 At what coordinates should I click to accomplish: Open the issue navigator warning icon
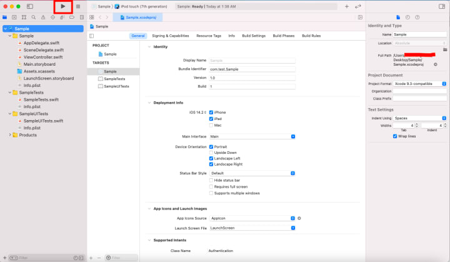[x=43, y=18]
